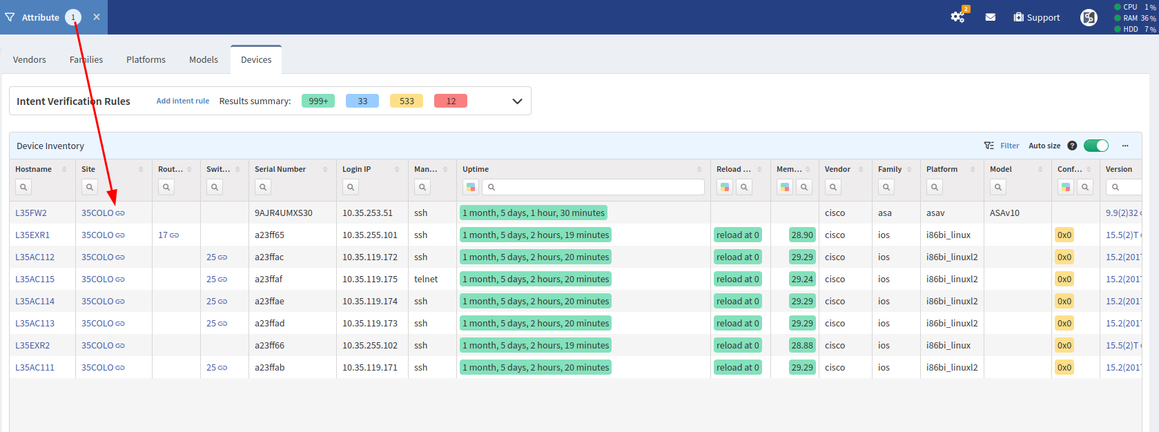Click Serial Number column search icon
Screen dimensions: 1159x432
point(263,187)
